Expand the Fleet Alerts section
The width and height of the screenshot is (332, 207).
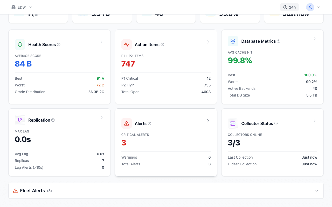tap(316, 191)
